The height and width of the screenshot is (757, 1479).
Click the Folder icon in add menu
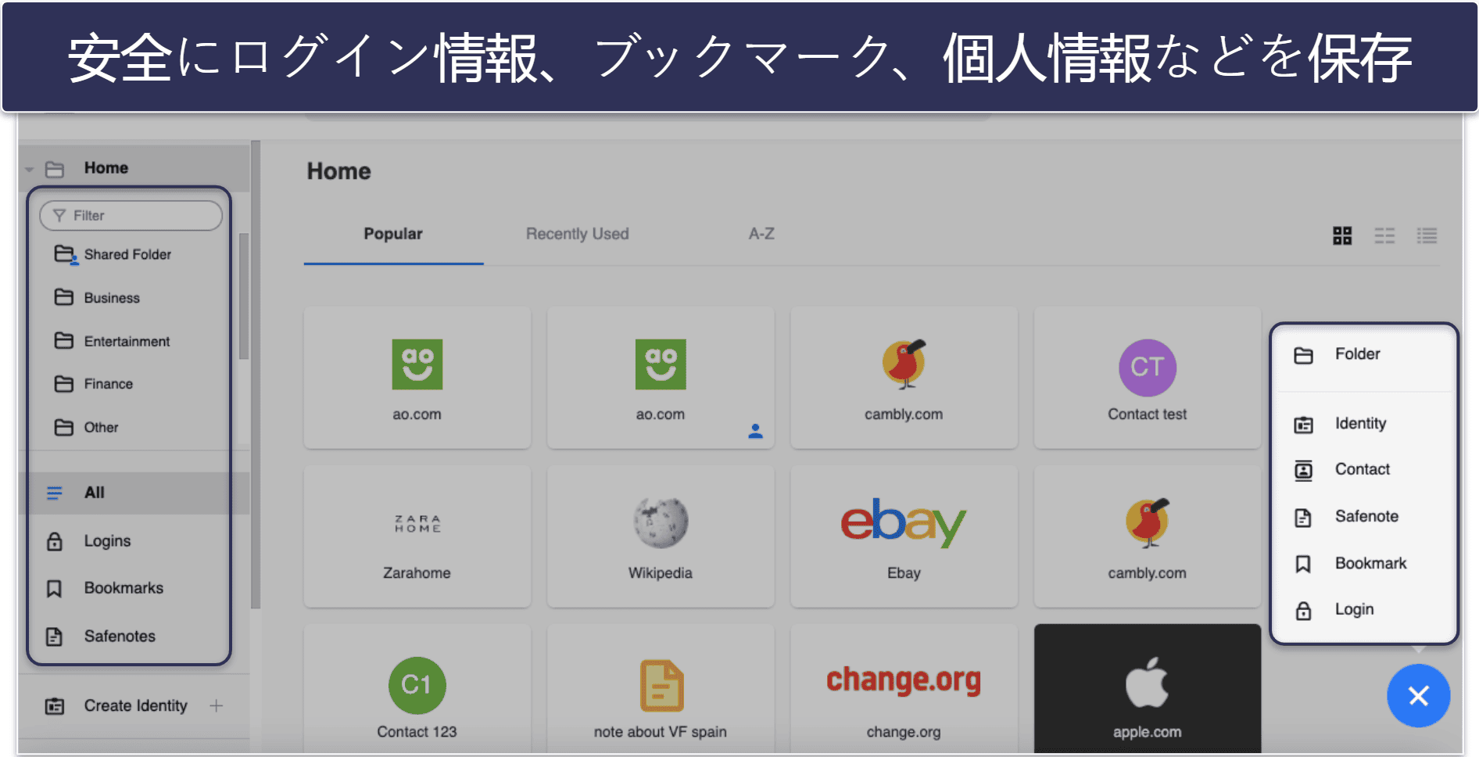[1303, 356]
